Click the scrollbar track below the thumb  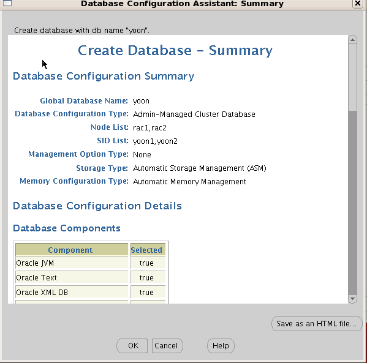(x=352, y=203)
